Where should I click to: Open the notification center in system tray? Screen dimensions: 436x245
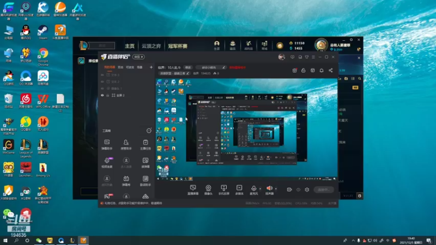click(429, 240)
